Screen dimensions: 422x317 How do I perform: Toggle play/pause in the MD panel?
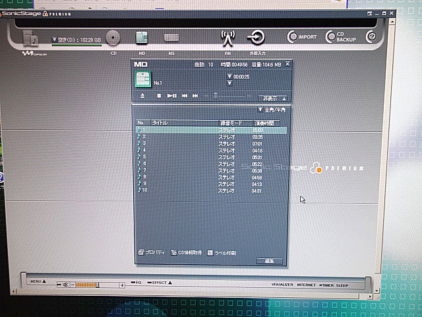(171, 96)
